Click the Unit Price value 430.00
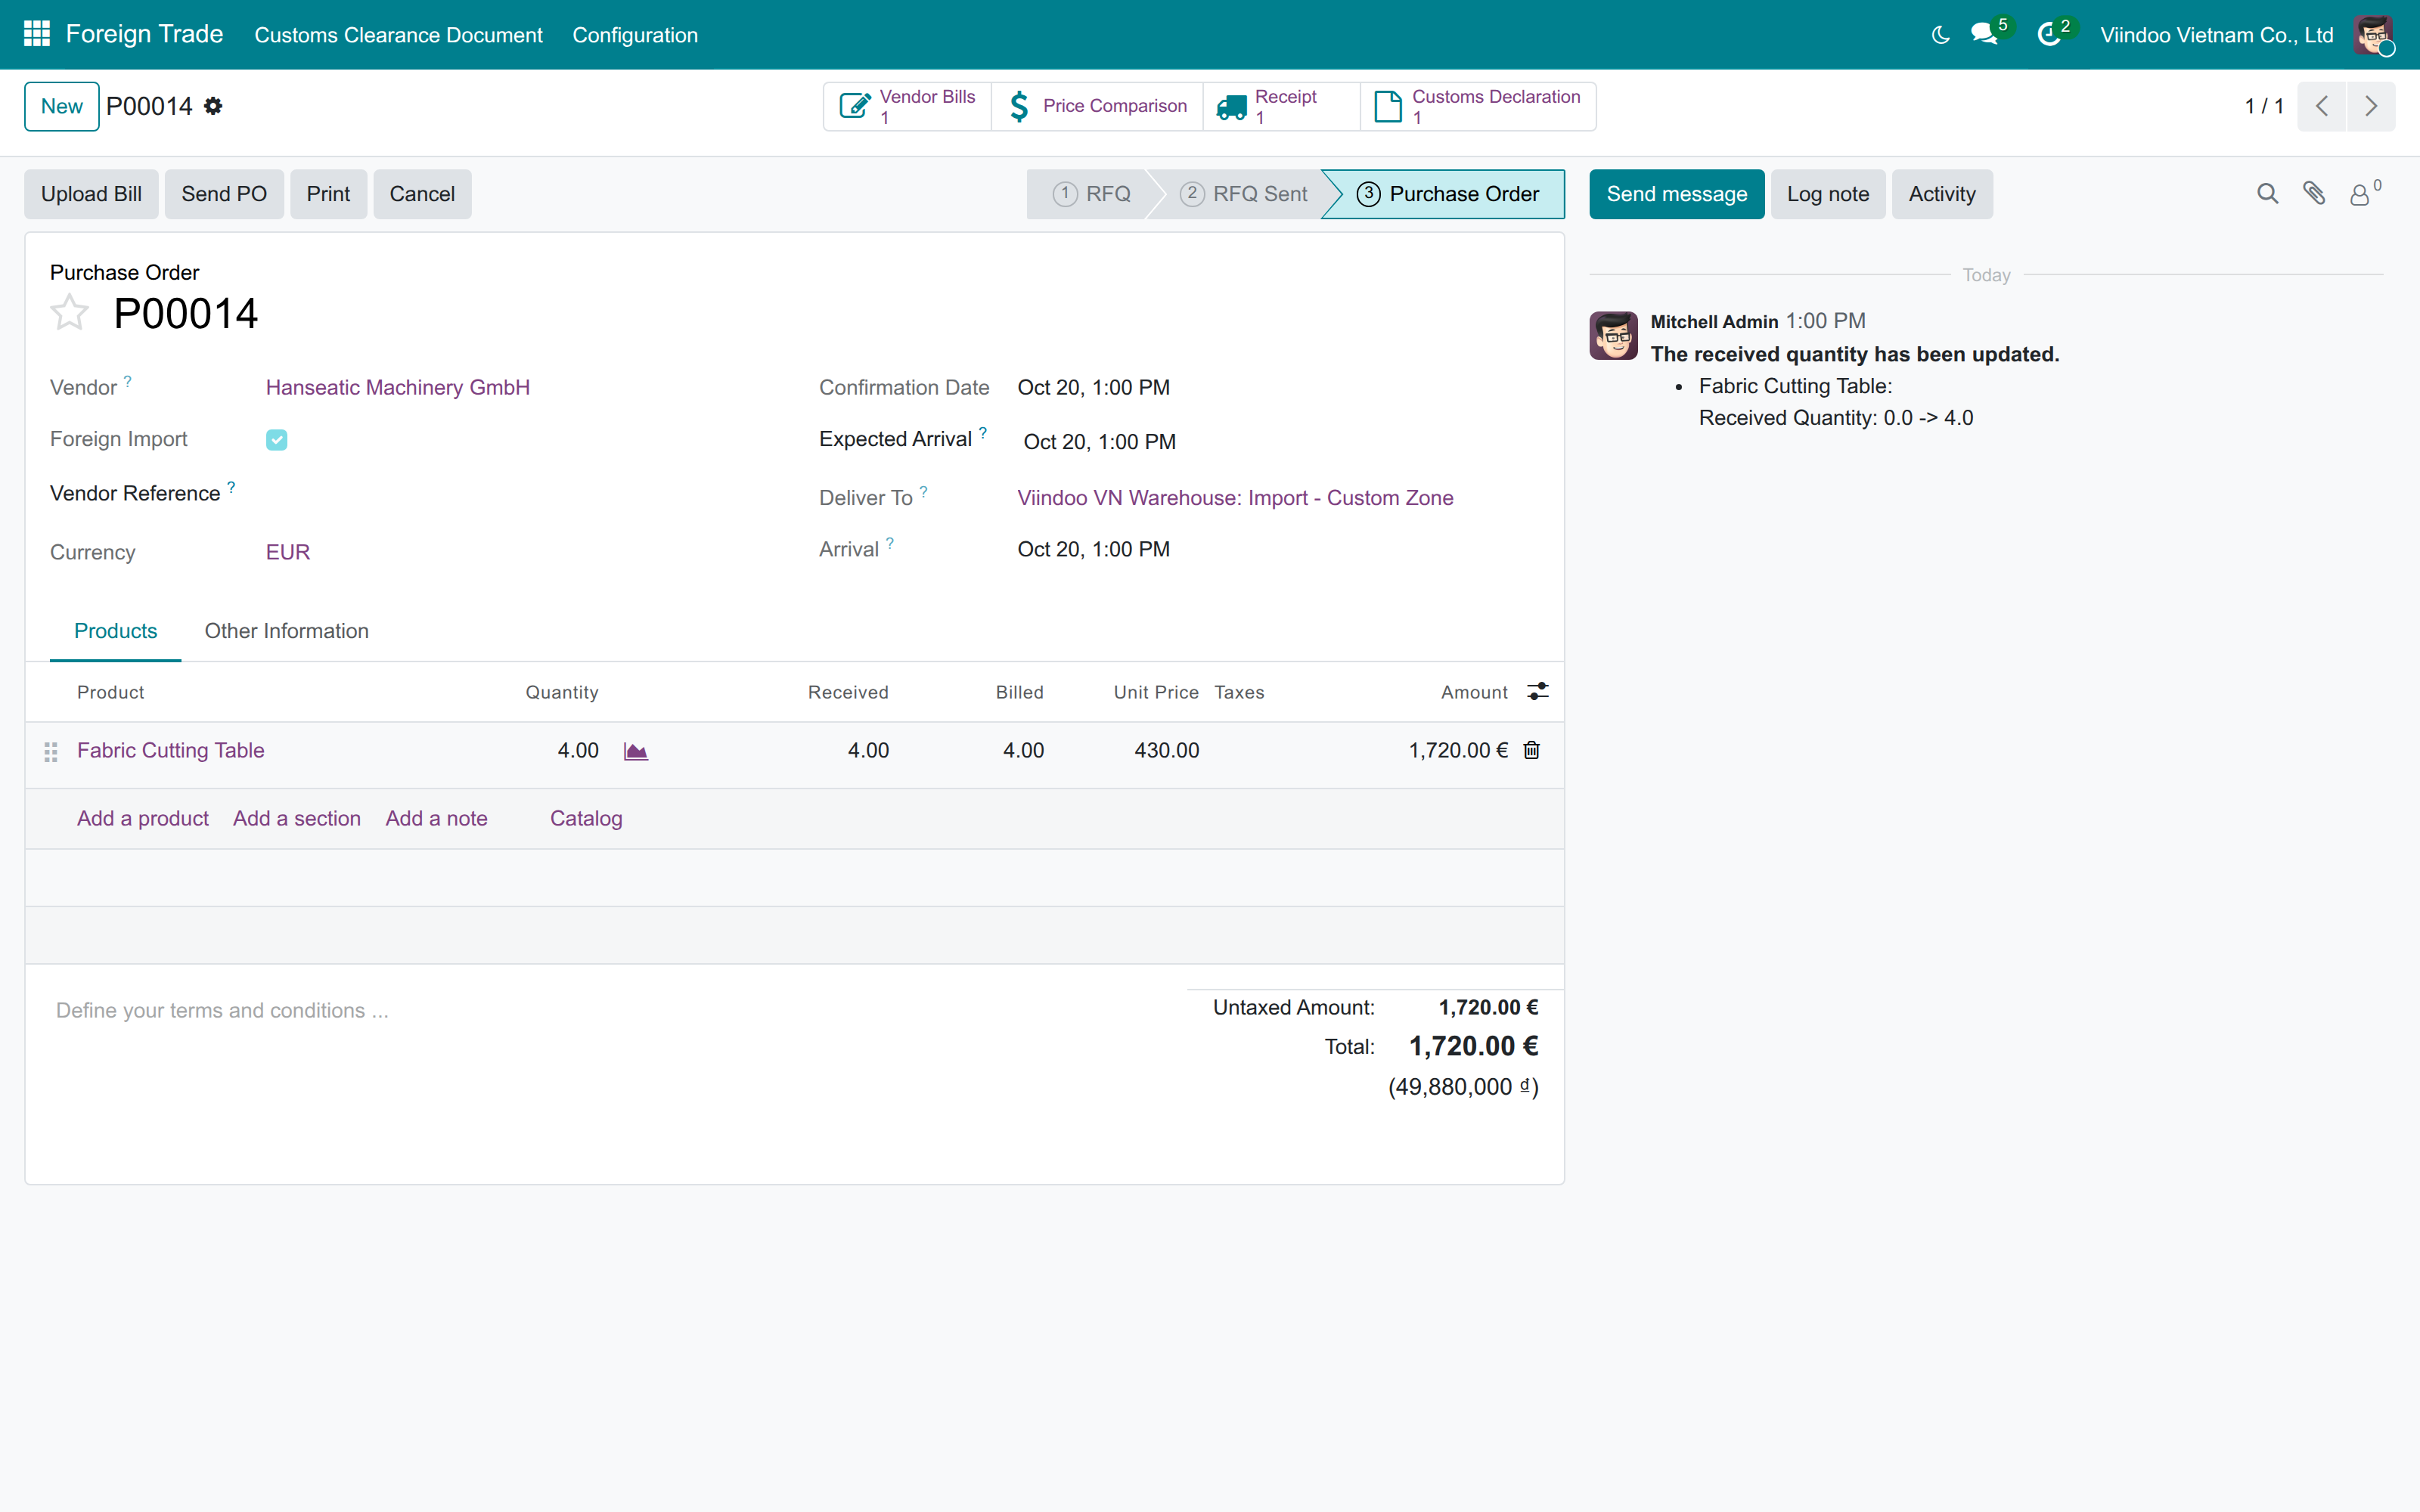The height and width of the screenshot is (1512, 2420). coord(1166,751)
